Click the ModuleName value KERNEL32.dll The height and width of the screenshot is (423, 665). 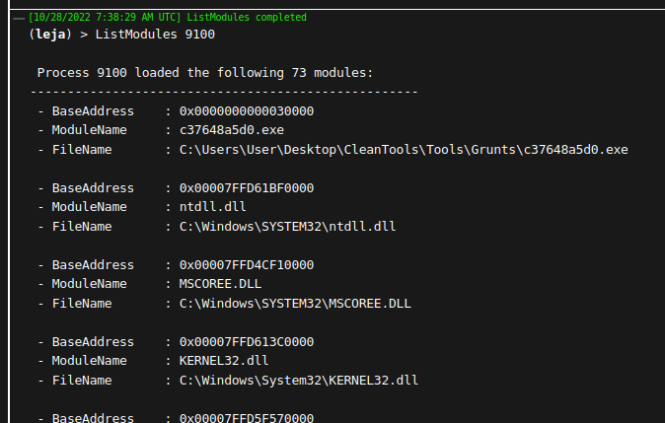[x=224, y=361]
